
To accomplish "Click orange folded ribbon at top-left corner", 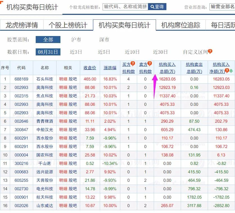I will (x=1, y=2).
